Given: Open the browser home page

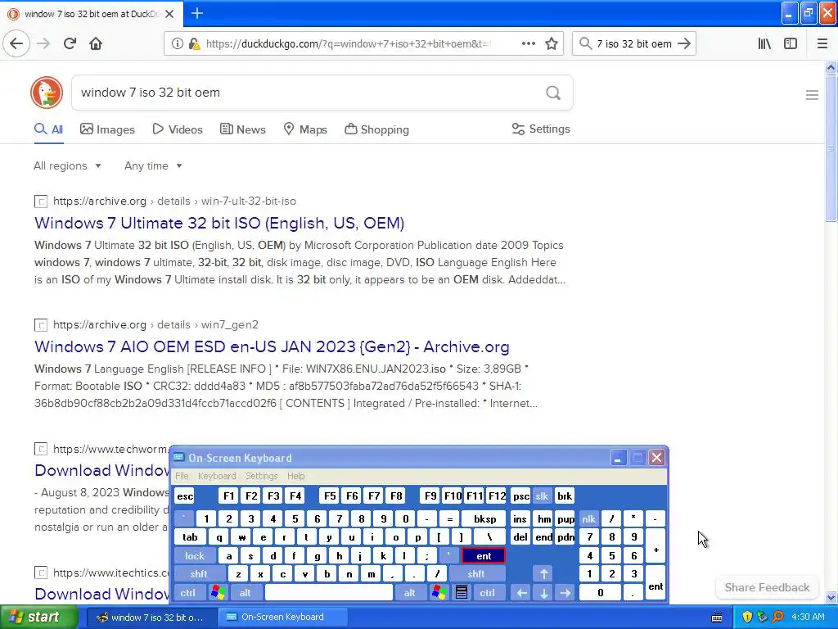Looking at the screenshot, I should 96,43.
